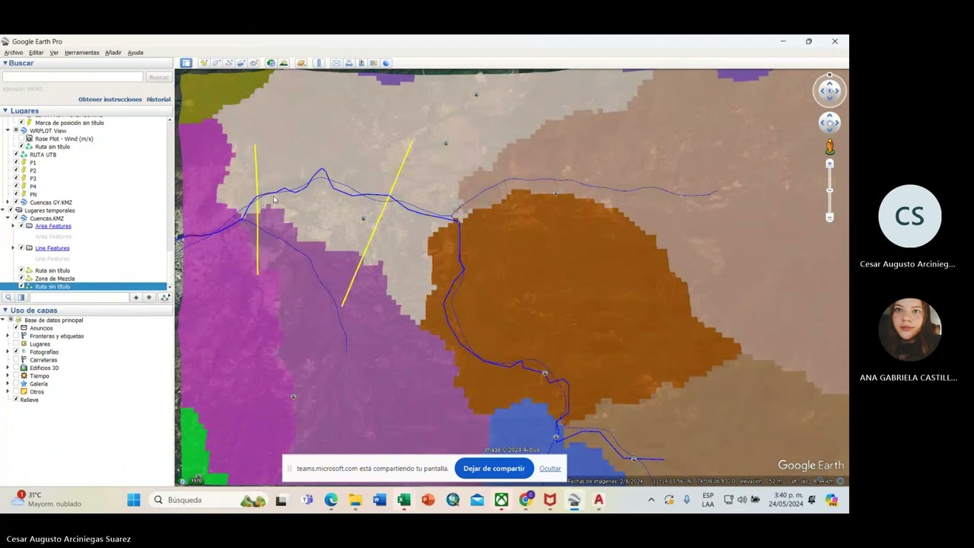Click the blue Earth sign-in globe icon
This screenshot has height=548, width=974.
(386, 63)
